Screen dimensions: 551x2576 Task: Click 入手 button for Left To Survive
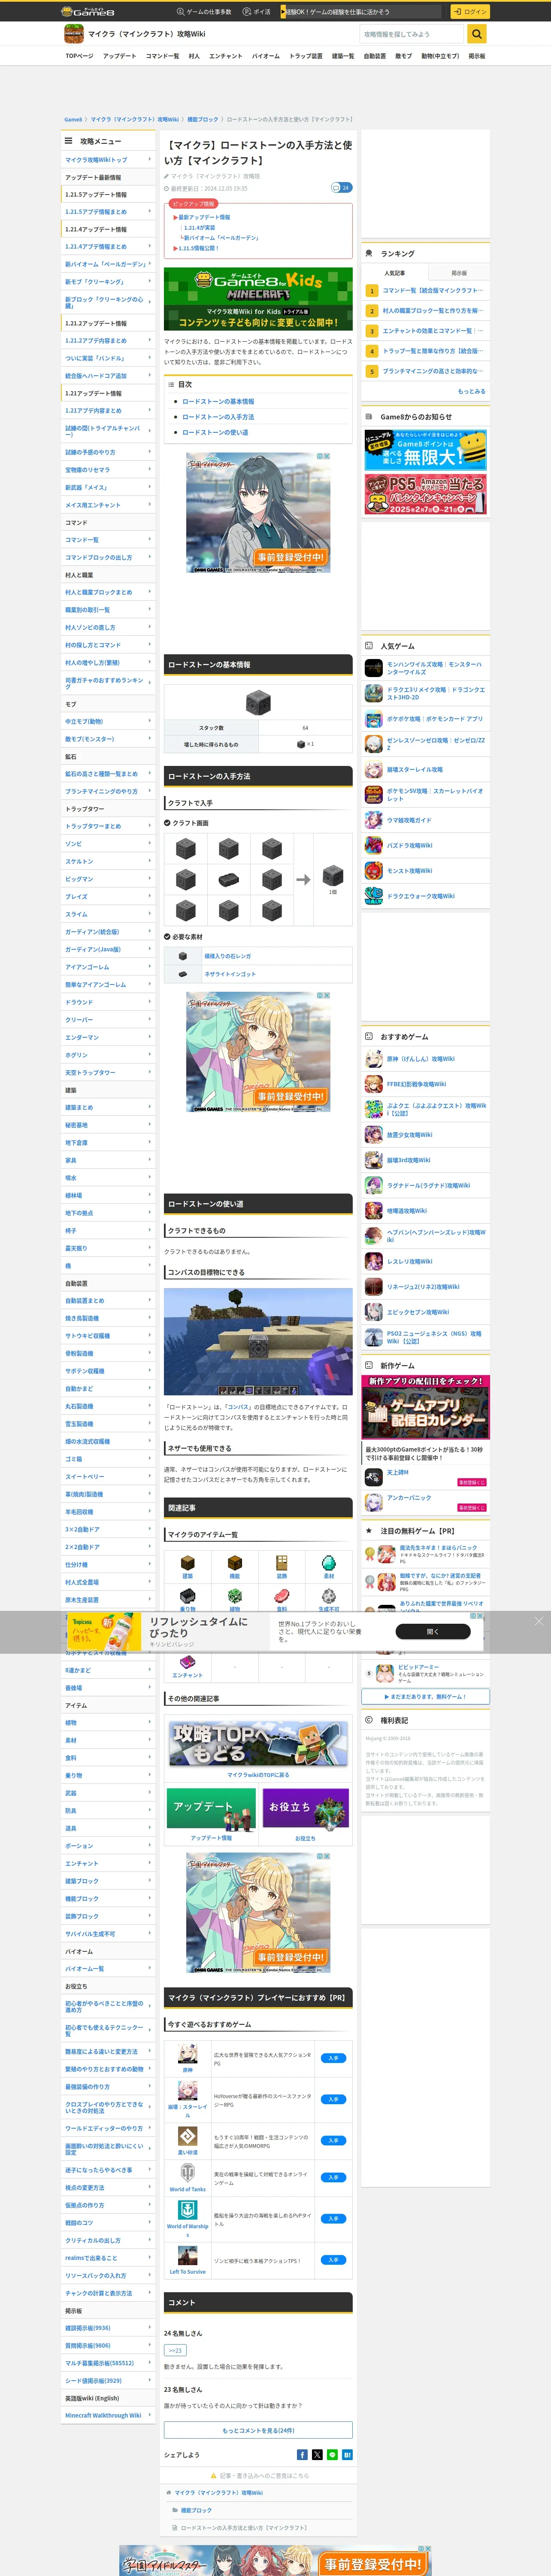[333, 2260]
